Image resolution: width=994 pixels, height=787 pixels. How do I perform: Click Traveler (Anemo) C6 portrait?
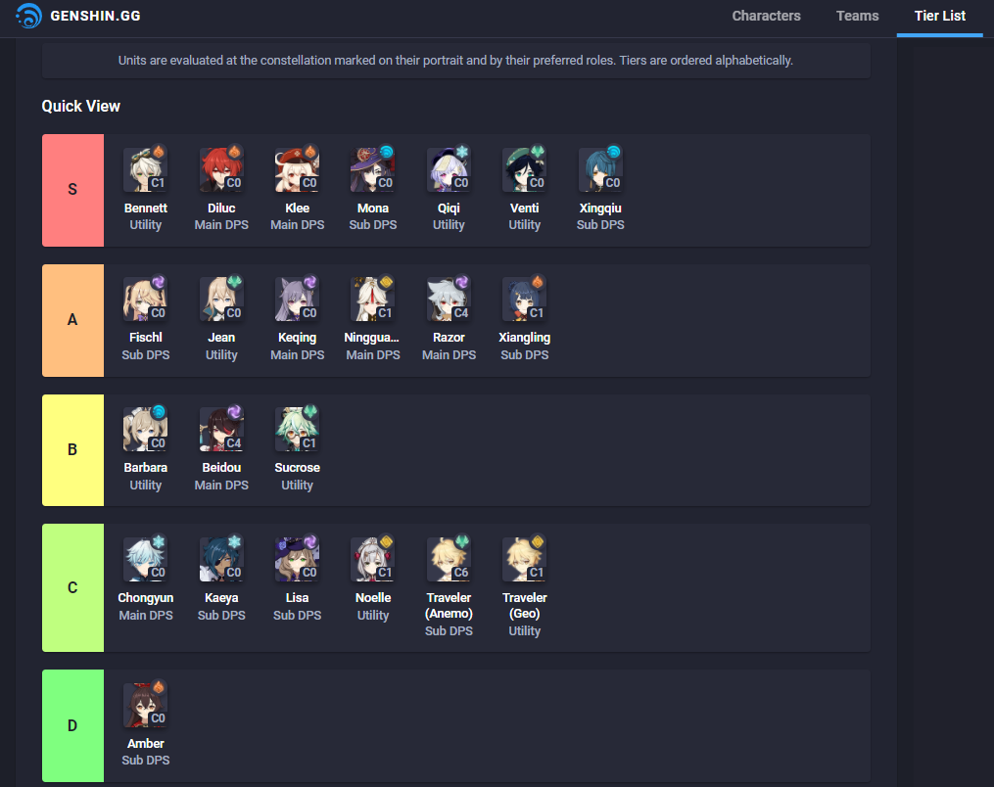tap(449, 559)
